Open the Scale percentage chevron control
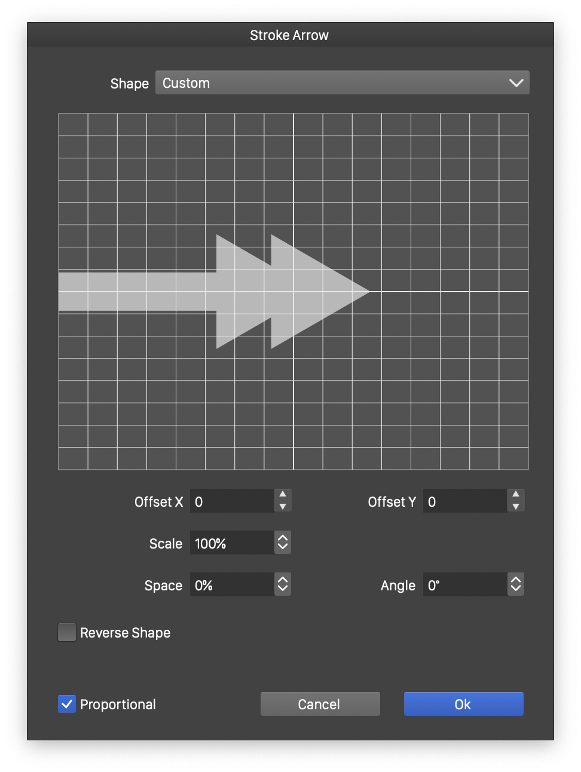Screen dimensions: 581x772 click(283, 543)
